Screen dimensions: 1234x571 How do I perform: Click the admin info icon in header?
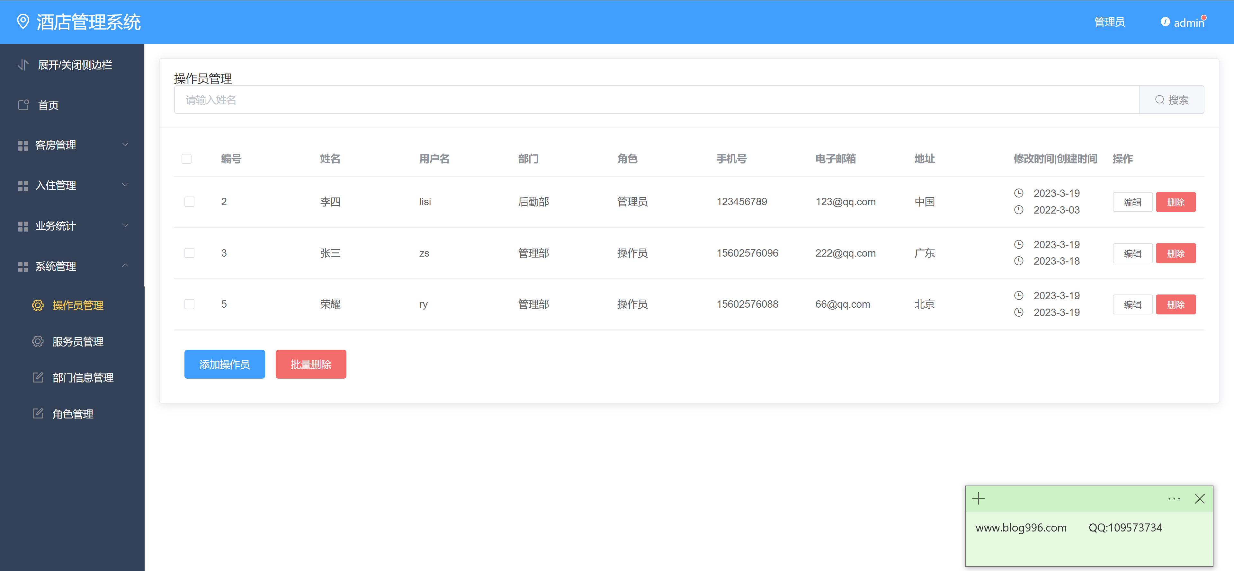click(x=1165, y=22)
